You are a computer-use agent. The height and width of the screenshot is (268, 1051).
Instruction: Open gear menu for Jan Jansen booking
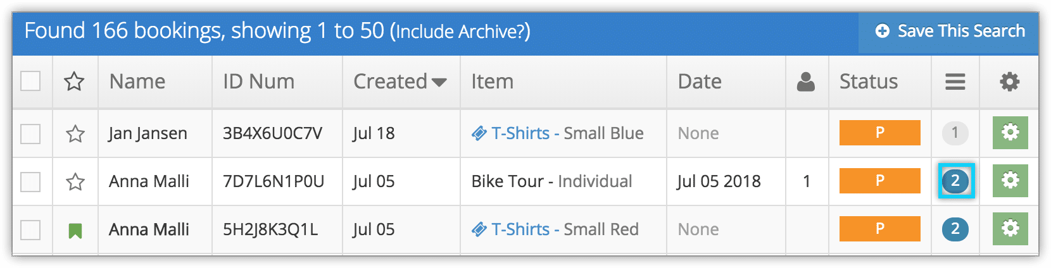(1010, 133)
